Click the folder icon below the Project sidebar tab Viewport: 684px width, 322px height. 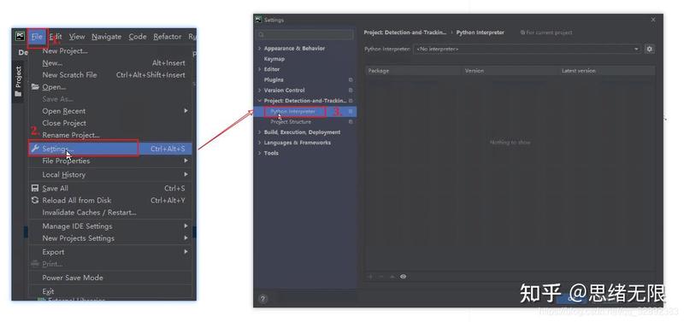18,94
